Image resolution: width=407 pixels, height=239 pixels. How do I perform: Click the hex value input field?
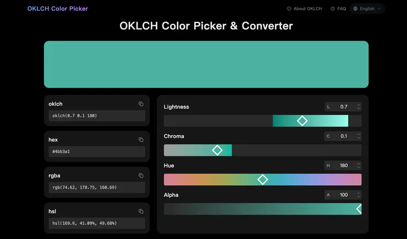pyautogui.click(x=97, y=152)
